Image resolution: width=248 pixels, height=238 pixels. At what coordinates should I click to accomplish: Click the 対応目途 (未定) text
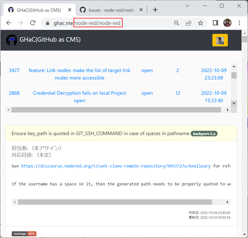click(32, 155)
